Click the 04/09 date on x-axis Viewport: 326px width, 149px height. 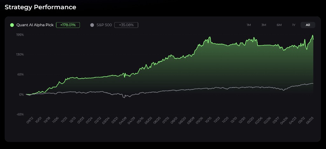click(123, 120)
